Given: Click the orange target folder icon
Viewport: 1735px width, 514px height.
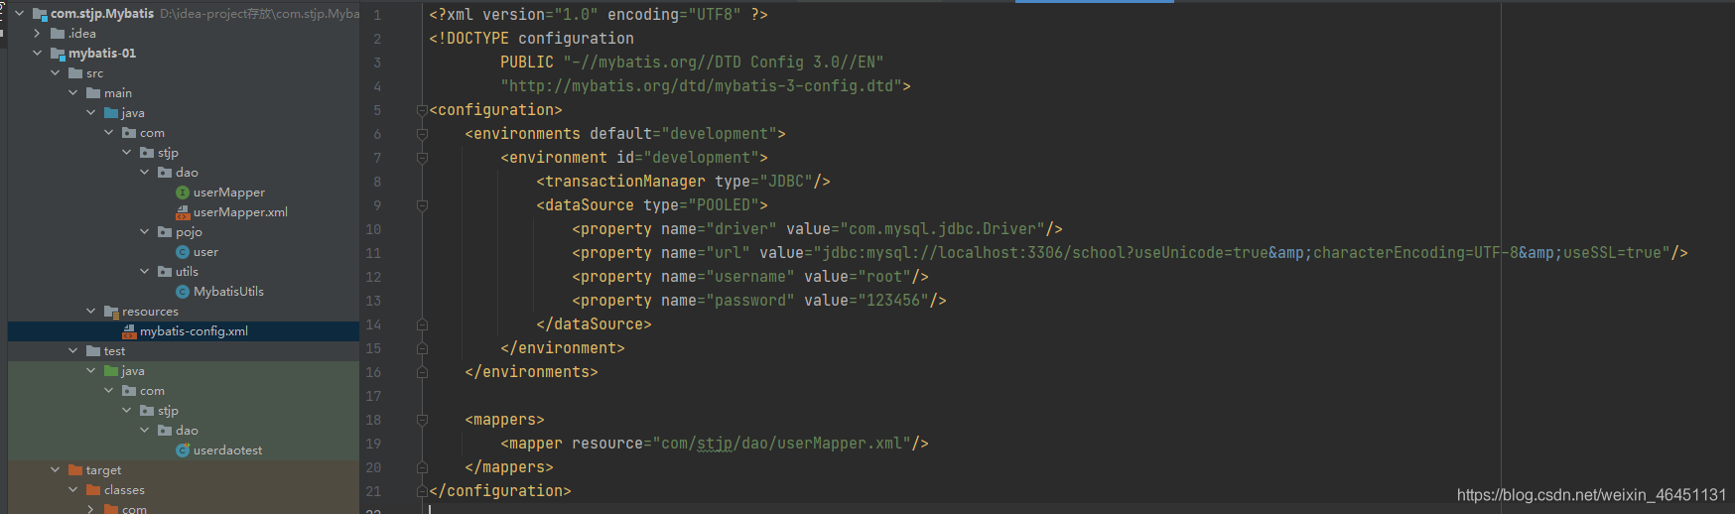Looking at the screenshot, I should (x=75, y=470).
